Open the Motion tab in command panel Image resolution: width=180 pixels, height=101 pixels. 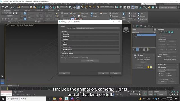145,26
